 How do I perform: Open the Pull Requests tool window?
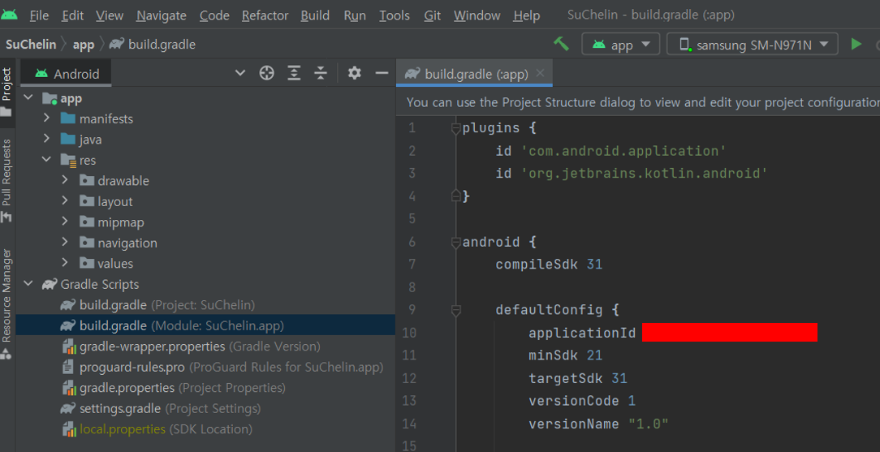point(6,179)
